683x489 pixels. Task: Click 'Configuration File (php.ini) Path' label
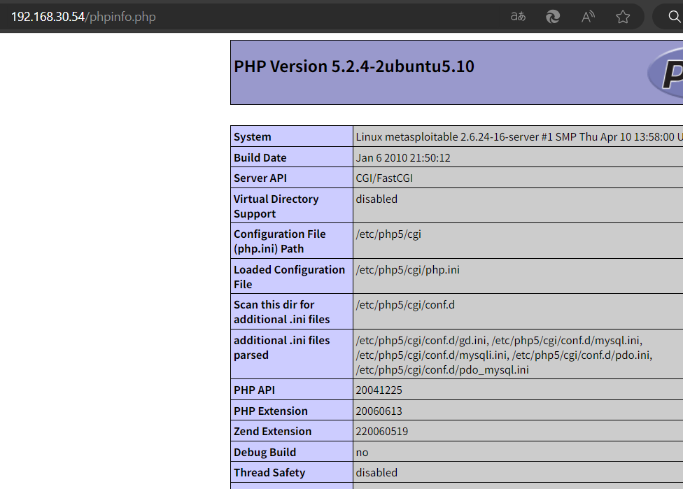click(280, 241)
